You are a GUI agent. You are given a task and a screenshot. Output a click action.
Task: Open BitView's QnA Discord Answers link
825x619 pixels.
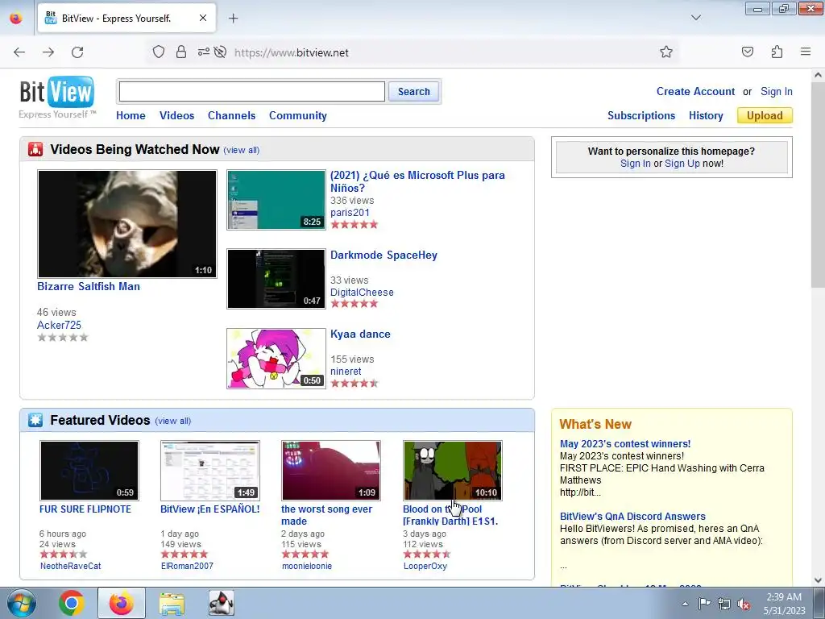tap(632, 517)
